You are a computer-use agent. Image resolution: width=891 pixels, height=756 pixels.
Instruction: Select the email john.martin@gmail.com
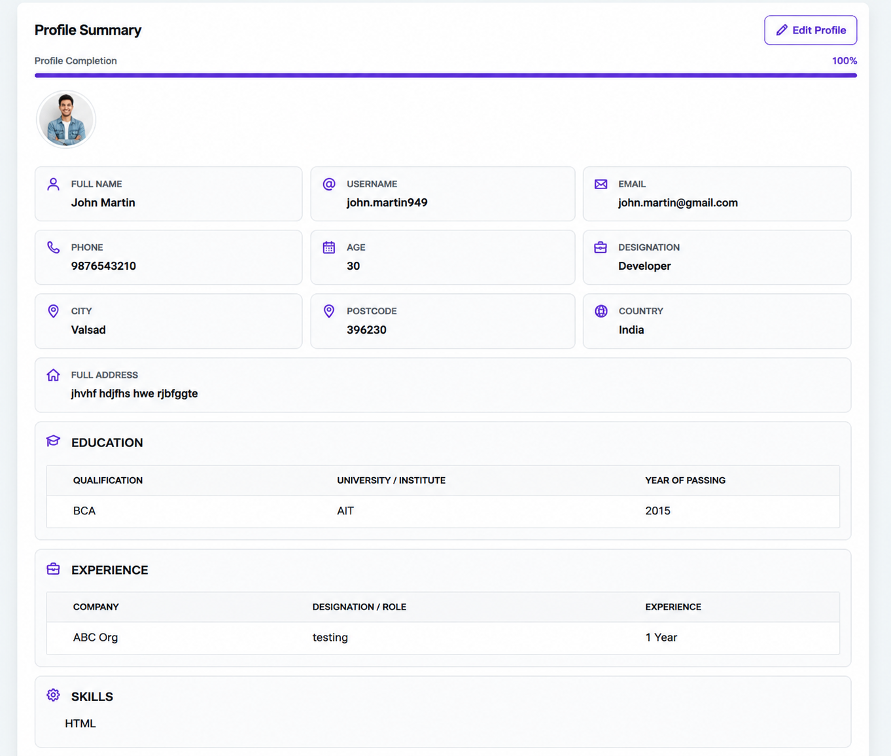678,203
